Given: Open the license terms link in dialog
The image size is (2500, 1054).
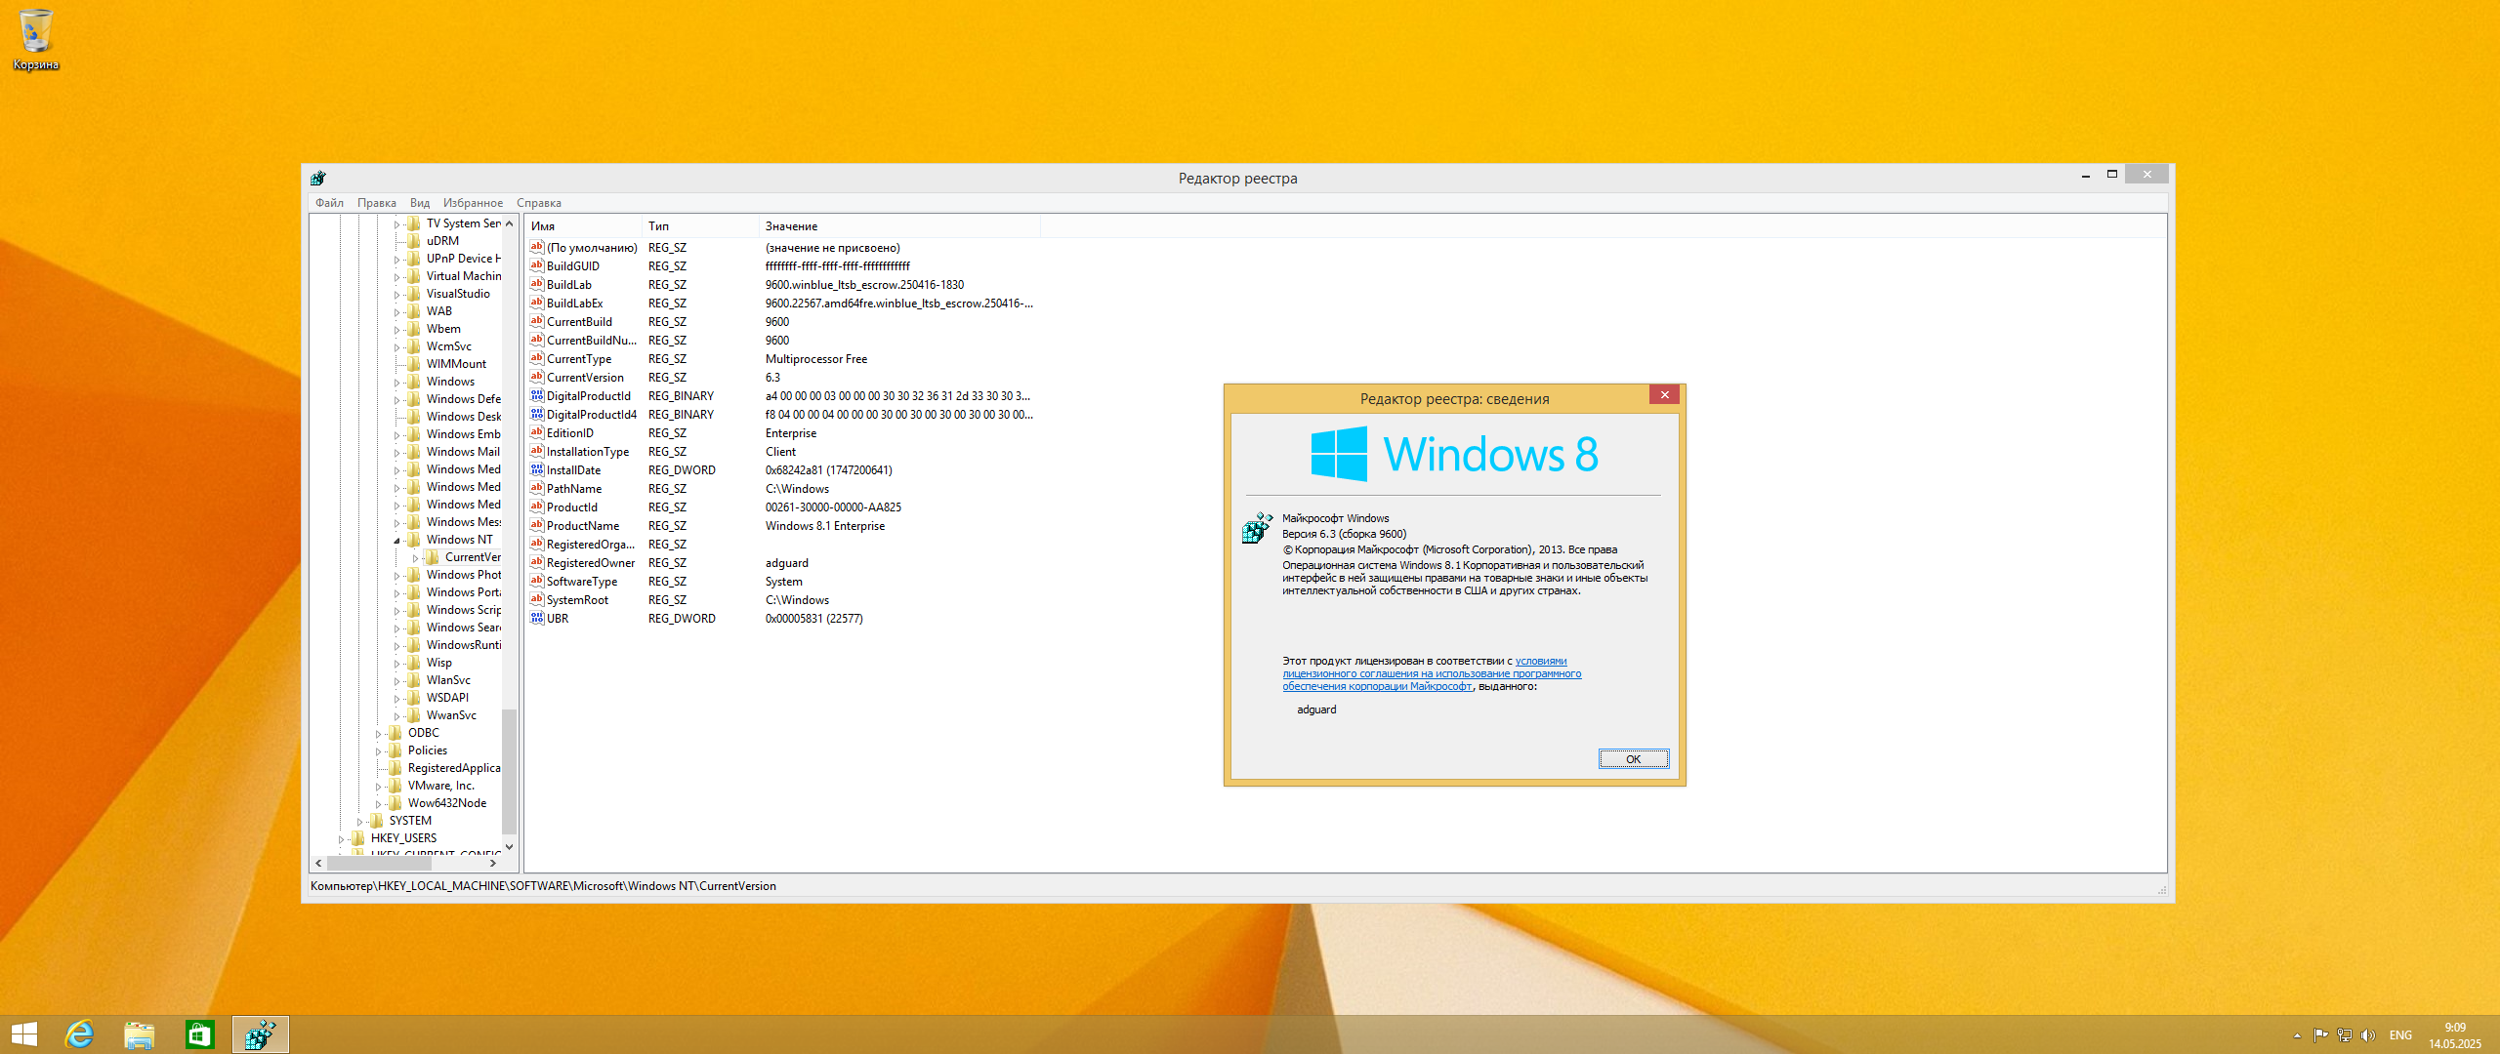Looking at the screenshot, I should point(1432,673).
